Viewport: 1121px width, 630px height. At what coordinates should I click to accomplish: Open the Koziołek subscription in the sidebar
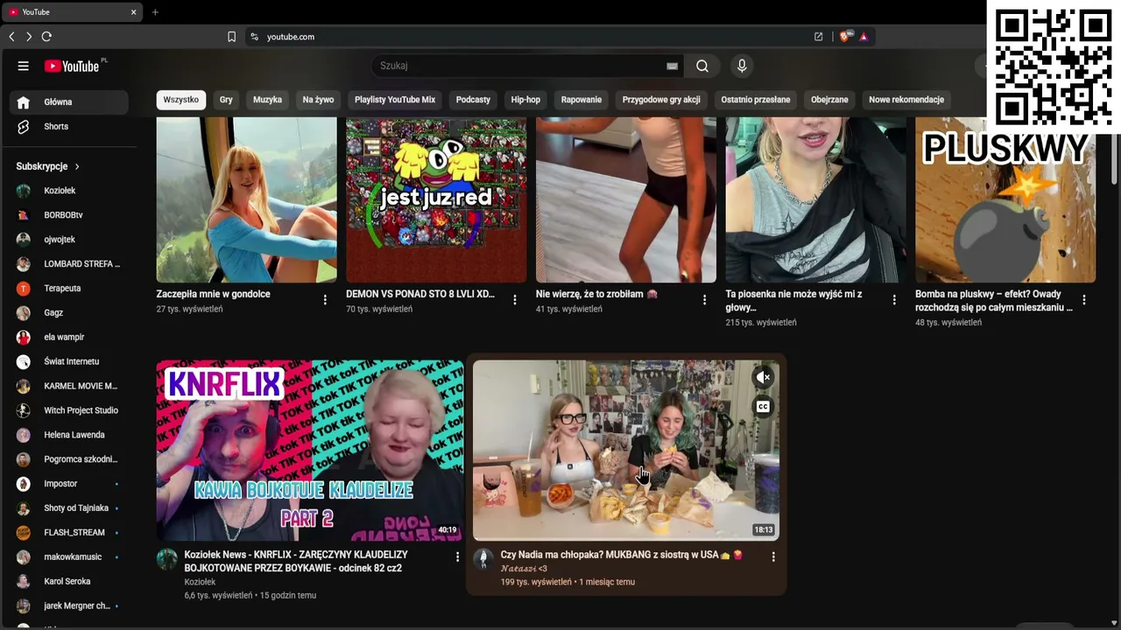click(x=68, y=191)
